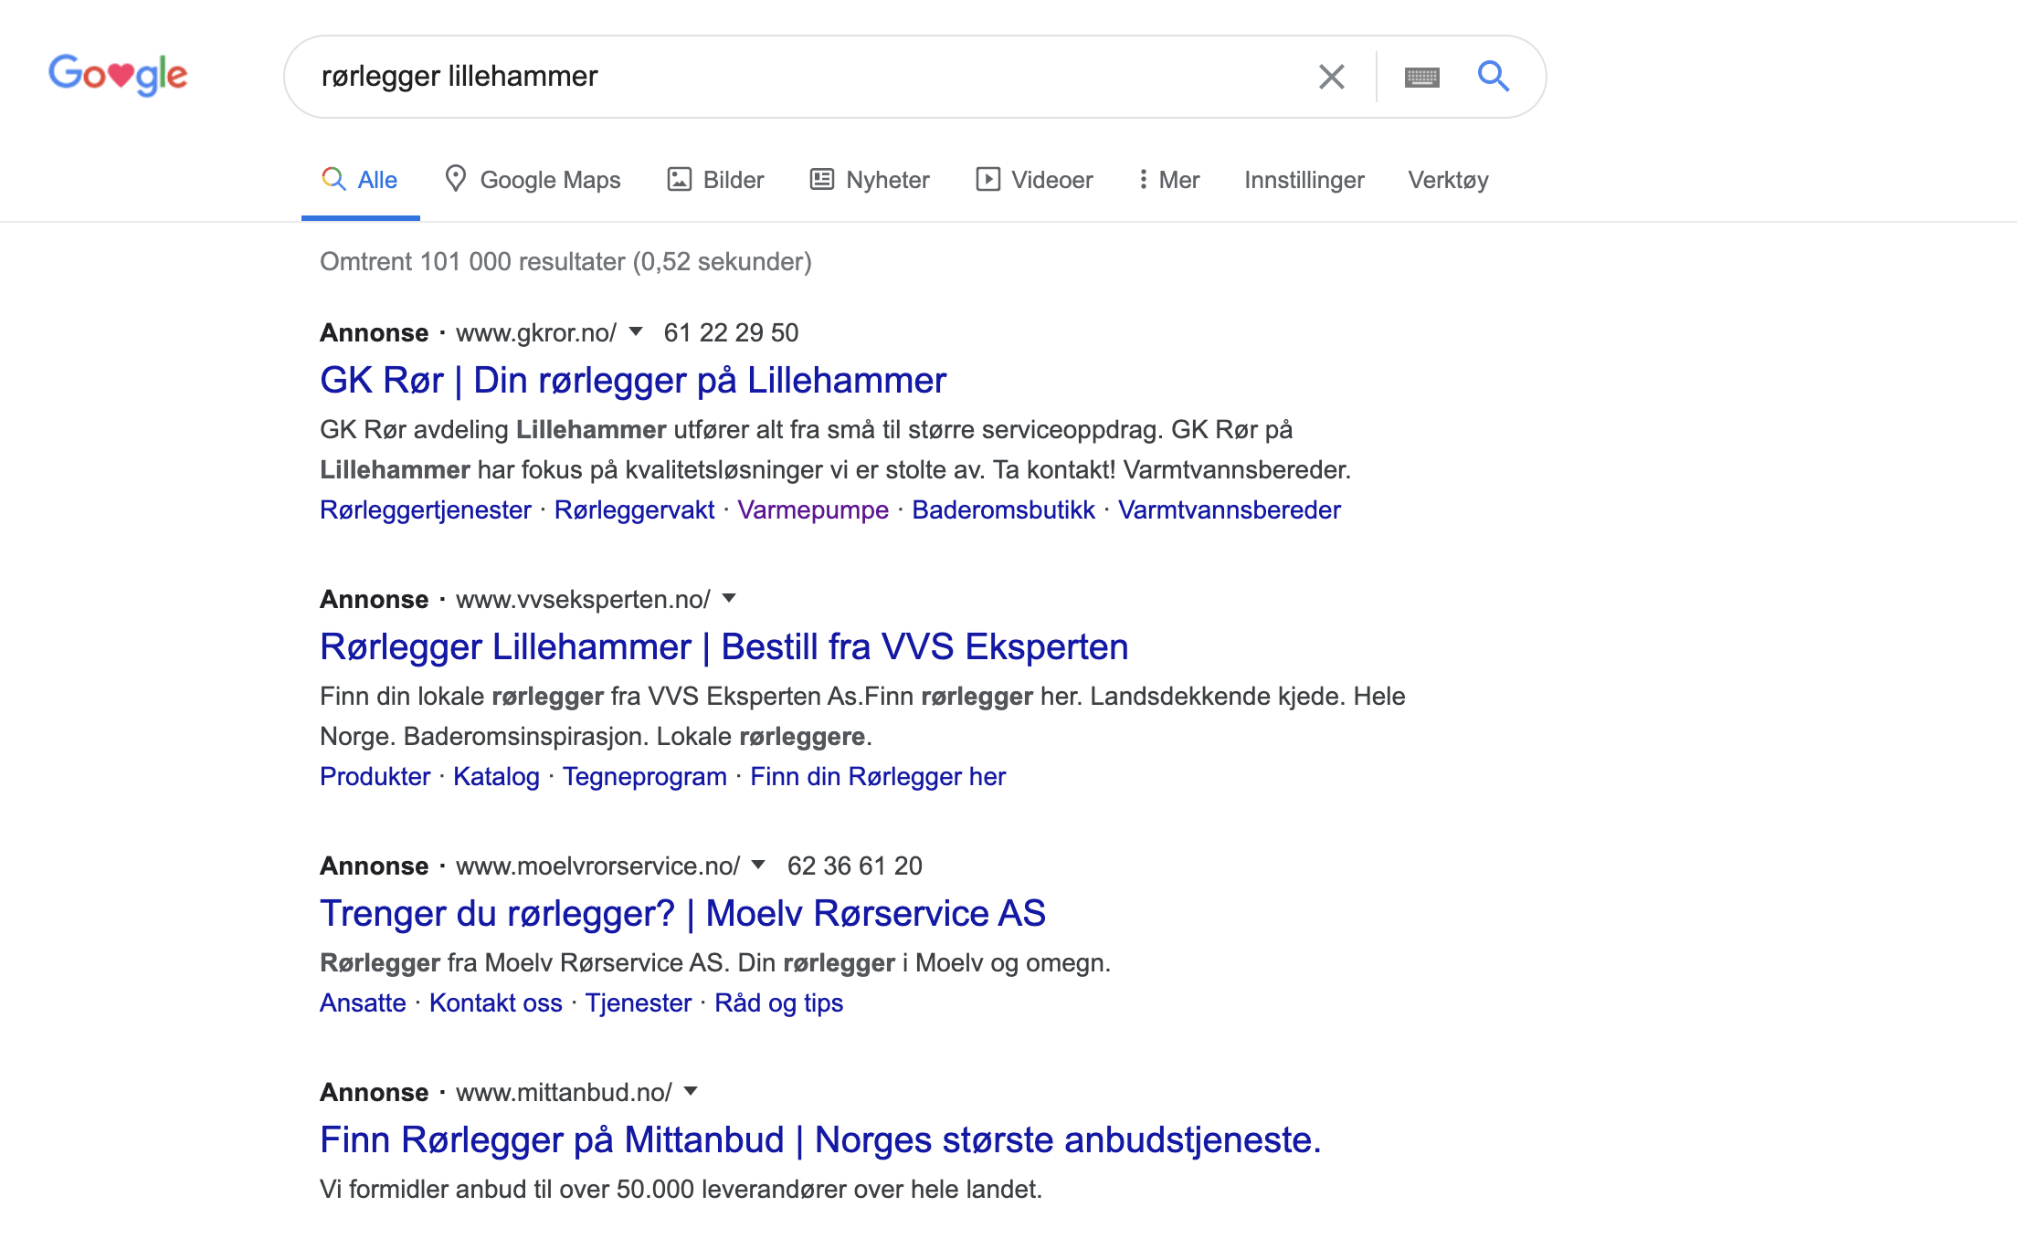This screenshot has height=1249, width=2017.
Task: Click the Ansatte sitelink
Action: click(x=363, y=1003)
